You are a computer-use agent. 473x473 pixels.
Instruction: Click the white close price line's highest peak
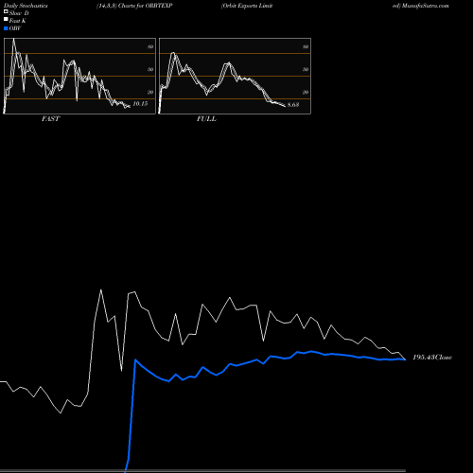(101, 289)
